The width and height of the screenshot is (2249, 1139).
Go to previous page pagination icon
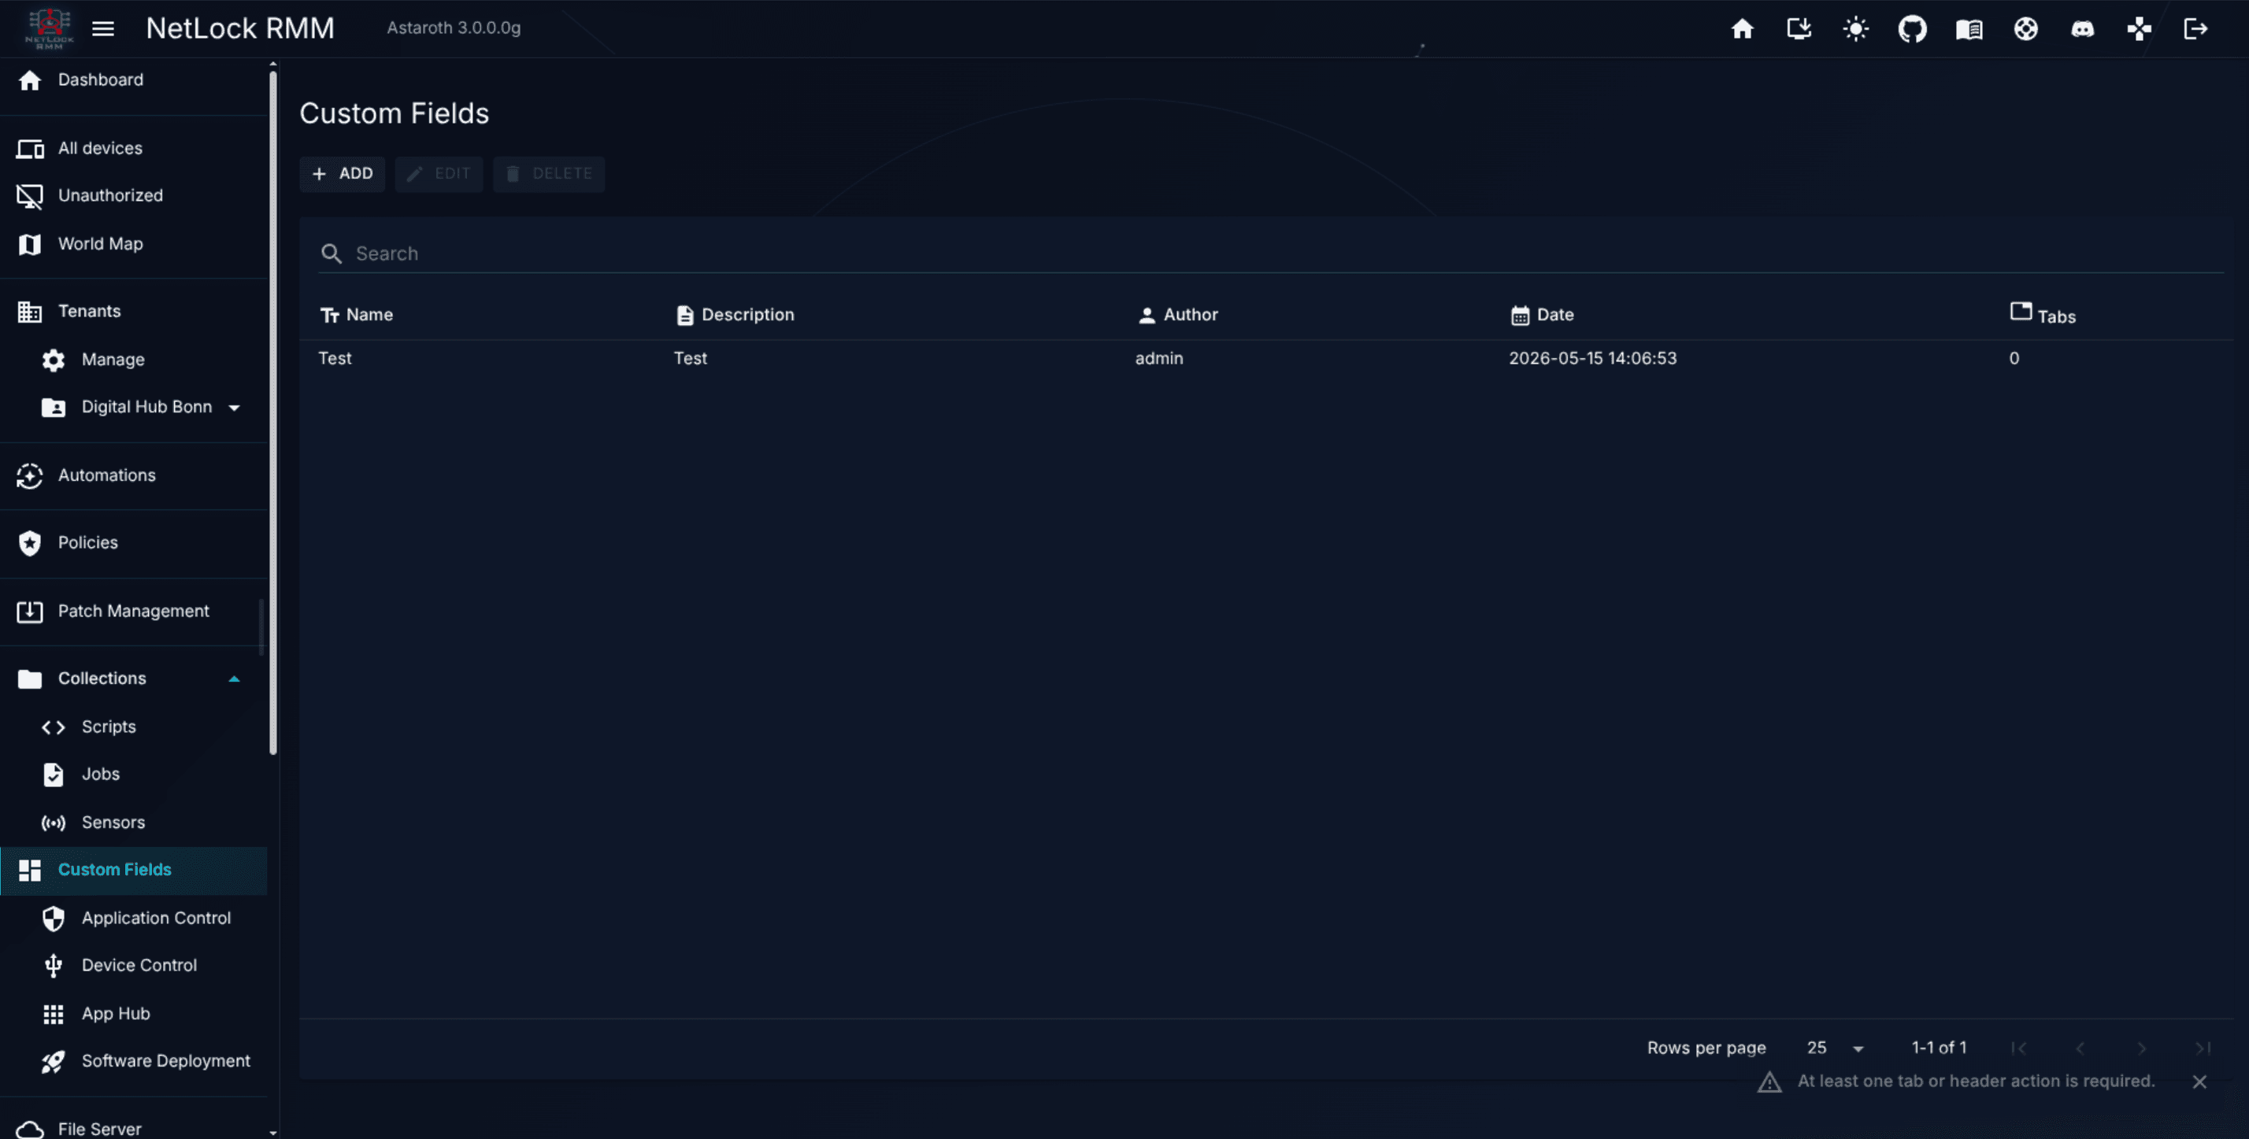pos(2080,1048)
